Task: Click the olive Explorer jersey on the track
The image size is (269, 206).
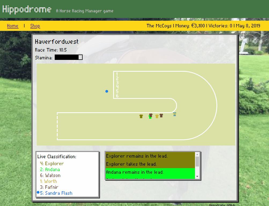Action: pyautogui.click(x=141, y=116)
